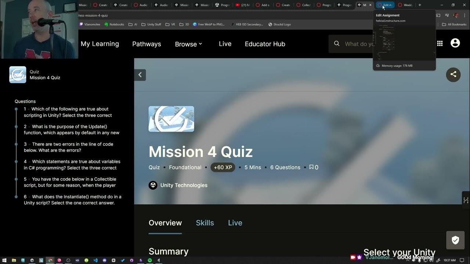
Task: Open the Chrome three-dot menu
Action: [464, 15]
